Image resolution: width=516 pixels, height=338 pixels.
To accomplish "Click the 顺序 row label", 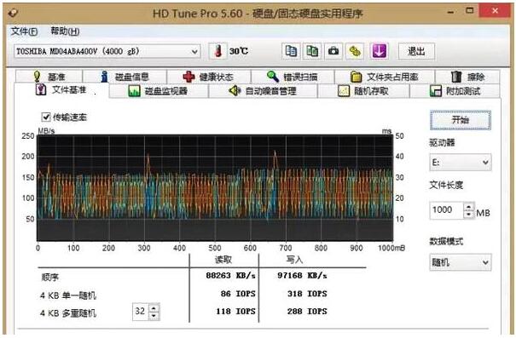I will (49, 278).
